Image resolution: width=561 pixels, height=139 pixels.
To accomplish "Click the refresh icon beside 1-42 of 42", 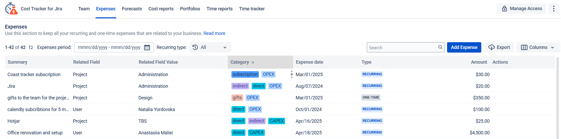I will pyautogui.click(x=31, y=47).
